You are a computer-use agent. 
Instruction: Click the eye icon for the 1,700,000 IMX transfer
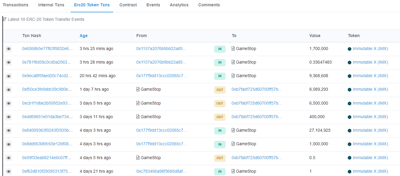point(9,49)
